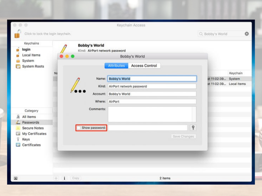Click the password text field

(148, 128)
